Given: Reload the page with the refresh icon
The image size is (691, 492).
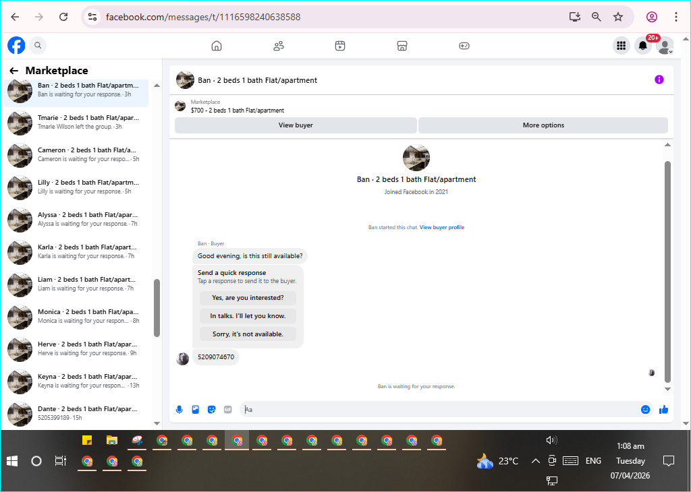Looking at the screenshot, I should (63, 17).
